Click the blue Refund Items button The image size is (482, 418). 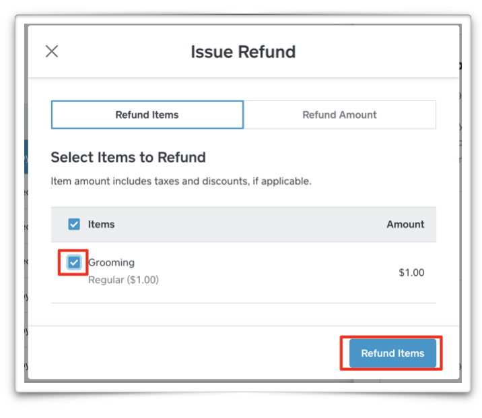[392, 353]
